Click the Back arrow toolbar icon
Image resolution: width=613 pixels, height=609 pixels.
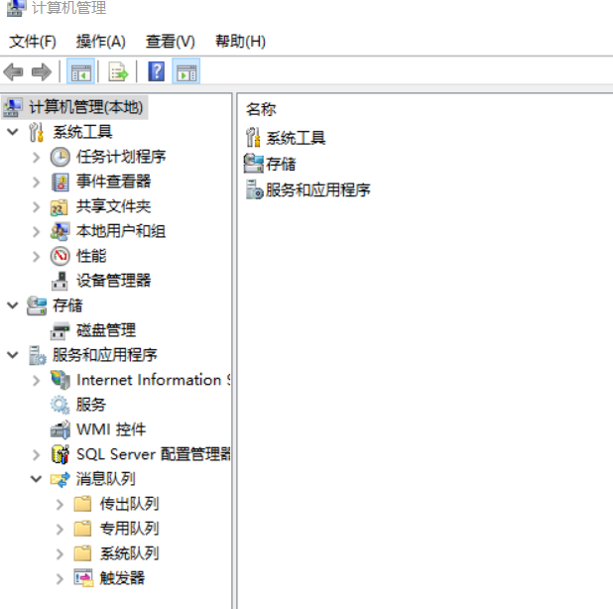(14, 71)
